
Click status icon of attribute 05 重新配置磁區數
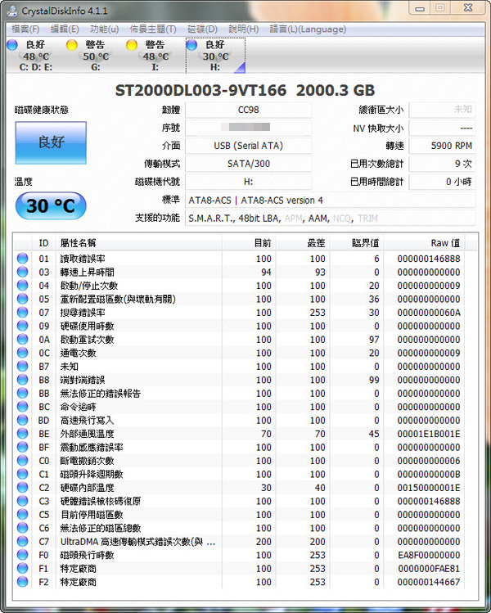click(x=23, y=299)
